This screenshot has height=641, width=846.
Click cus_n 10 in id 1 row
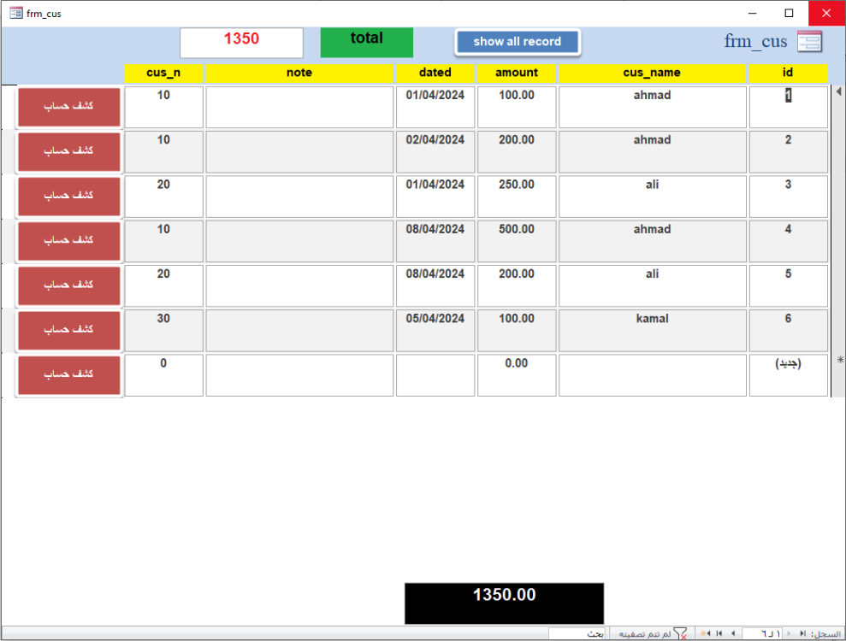[163, 107]
